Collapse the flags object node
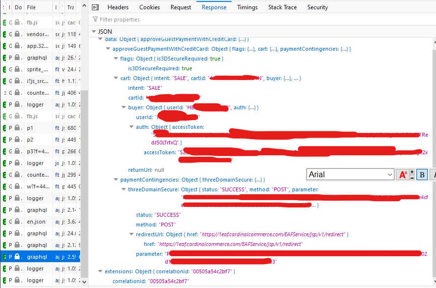436x288 pixels. click(116, 59)
